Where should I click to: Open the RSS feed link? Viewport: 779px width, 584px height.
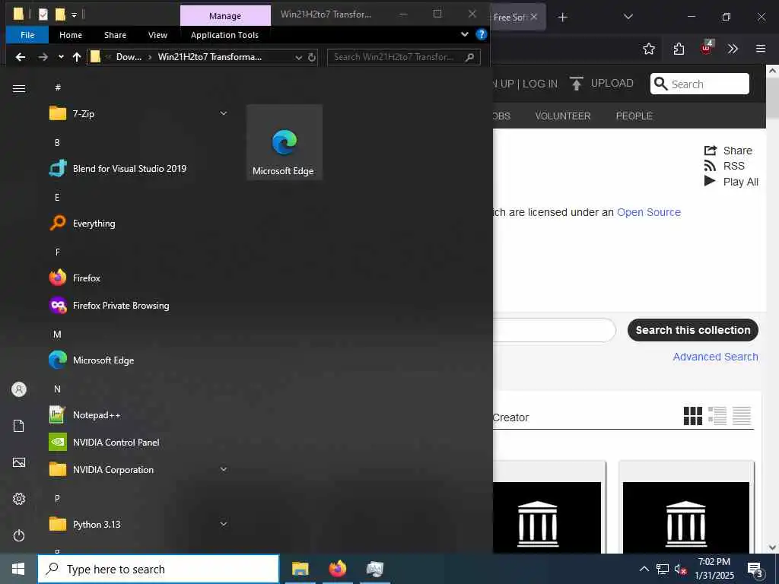click(724, 166)
